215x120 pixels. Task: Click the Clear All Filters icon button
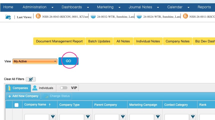click(x=31, y=79)
